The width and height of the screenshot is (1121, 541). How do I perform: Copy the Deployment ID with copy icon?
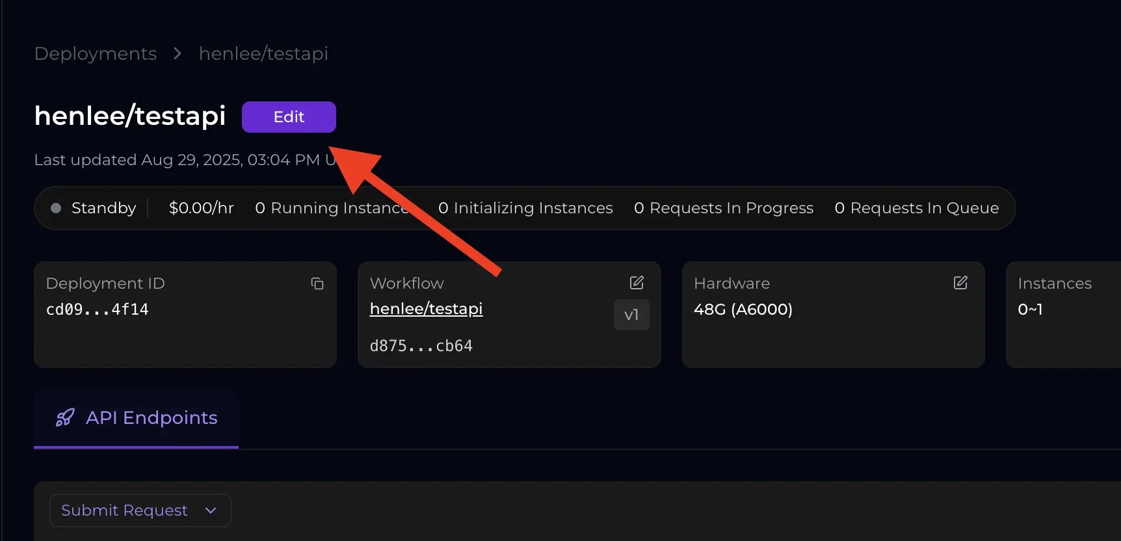coord(317,284)
